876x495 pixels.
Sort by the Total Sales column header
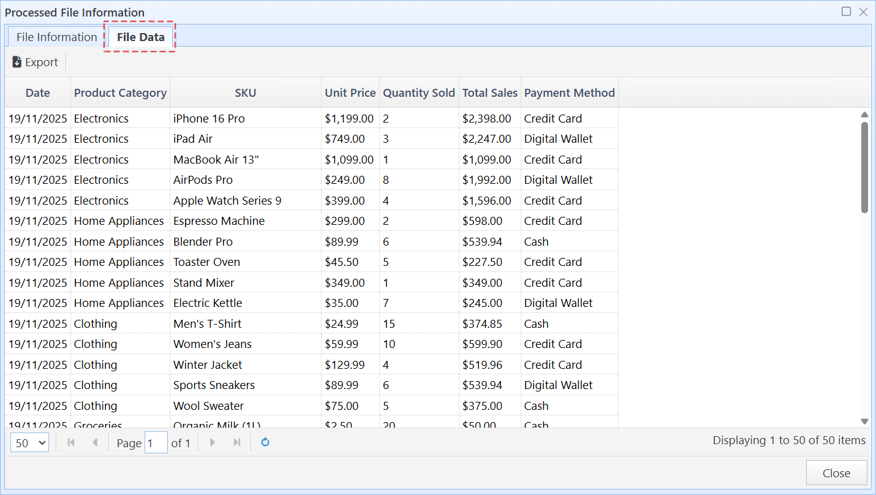(489, 93)
